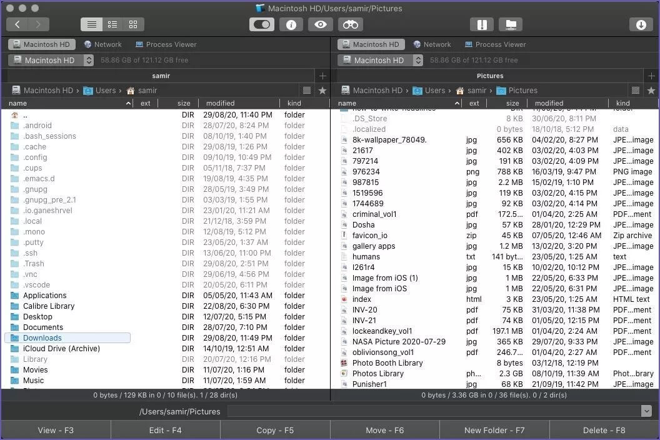Viewport: 660px width, 440px height.
Task: Click the Quick Look eye icon
Action: [321, 24]
